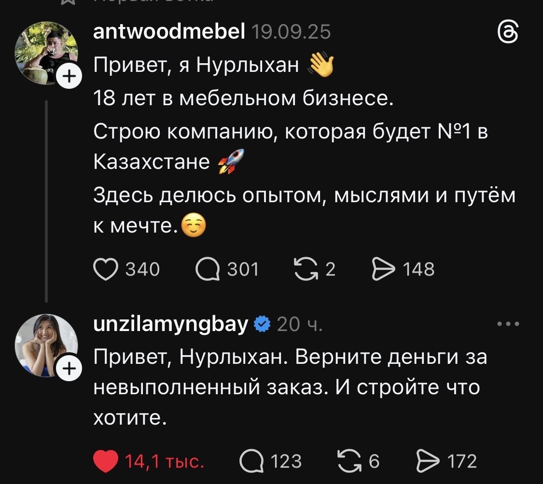543x484 pixels.
Task: Repost unzilamyngbay's reply
Action: click(x=350, y=461)
